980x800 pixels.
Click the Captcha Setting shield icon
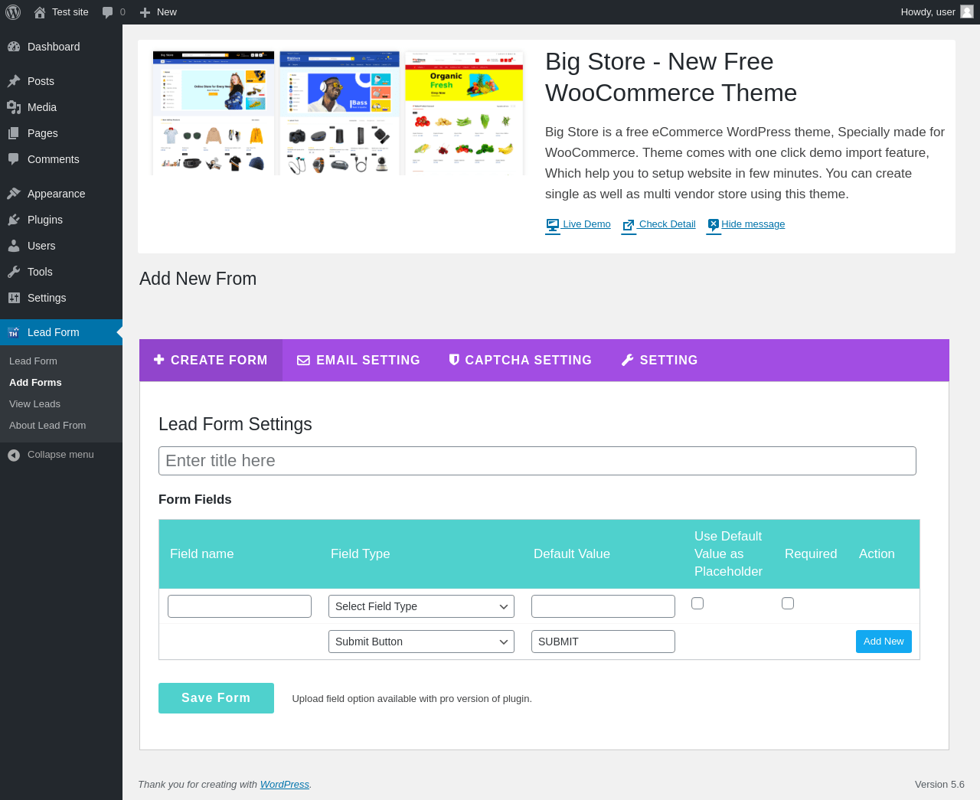[x=454, y=360]
